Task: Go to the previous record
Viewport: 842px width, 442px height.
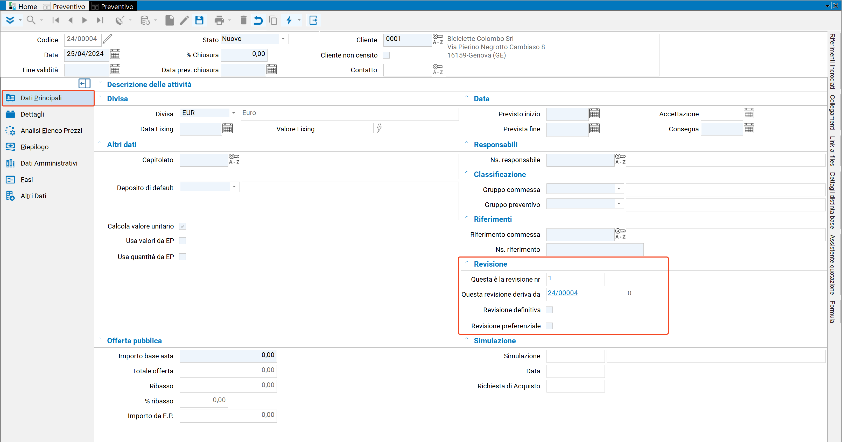Action: tap(70, 20)
